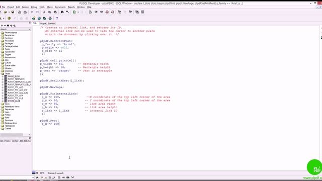Open the File menu
Screen dimensions: 322x181
(4, 7)
